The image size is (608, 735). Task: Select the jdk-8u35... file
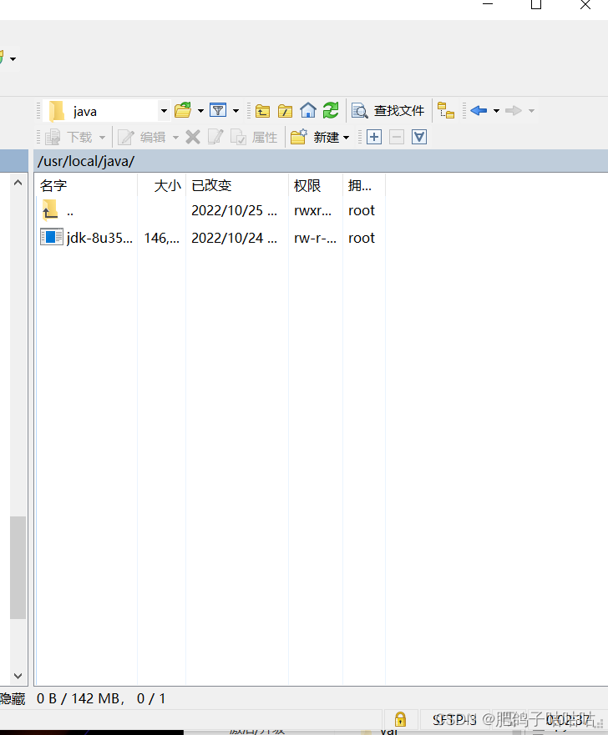[87, 238]
